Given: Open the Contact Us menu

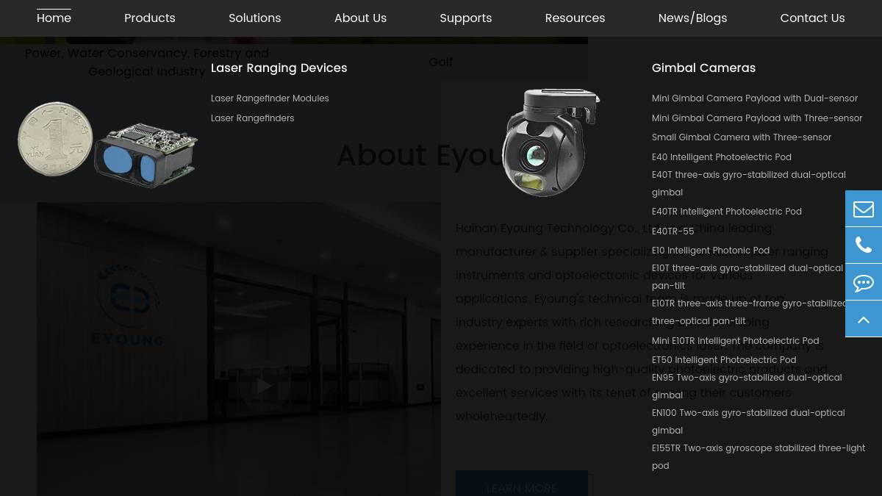Looking at the screenshot, I should pyautogui.click(x=812, y=18).
